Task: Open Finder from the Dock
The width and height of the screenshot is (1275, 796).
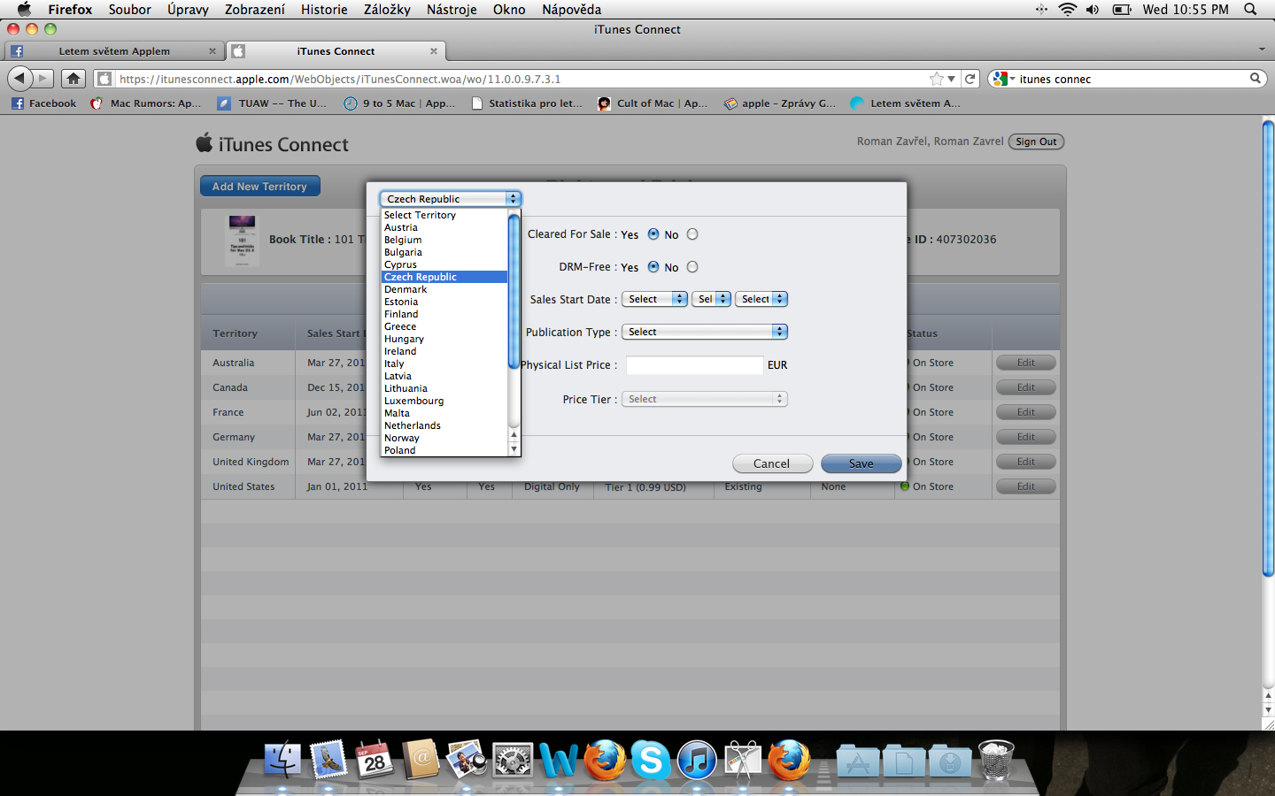Action: (282, 760)
